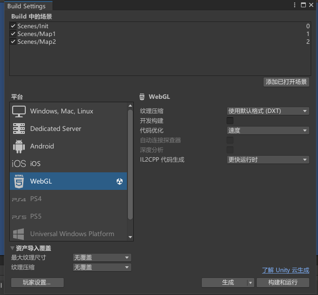Collapse the 资产导入覆盖 section
Image resolution: width=318 pixels, height=295 pixels.
(x=12, y=248)
